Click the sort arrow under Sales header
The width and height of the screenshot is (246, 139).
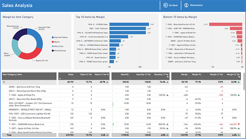pos(60,79)
